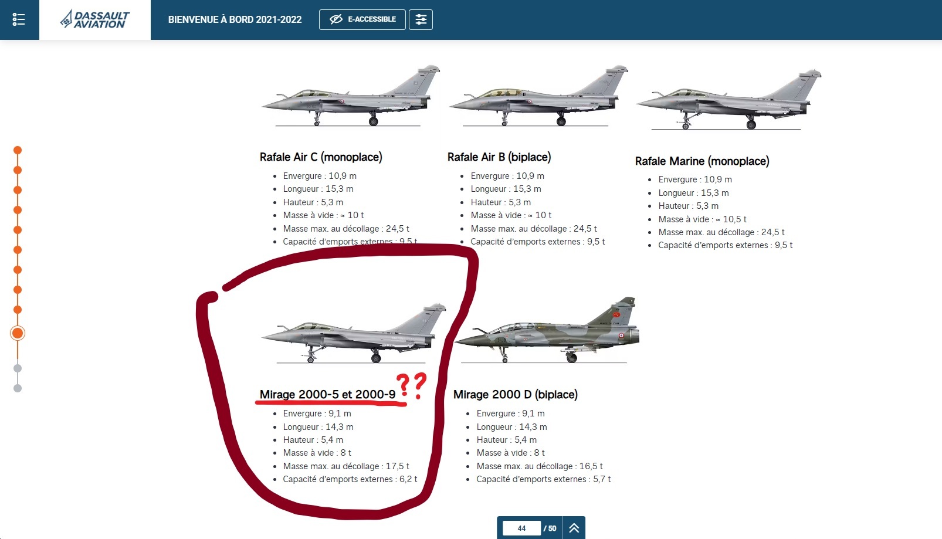Open the table of contents menu icon
This screenshot has height=539, width=942.
tap(19, 19)
